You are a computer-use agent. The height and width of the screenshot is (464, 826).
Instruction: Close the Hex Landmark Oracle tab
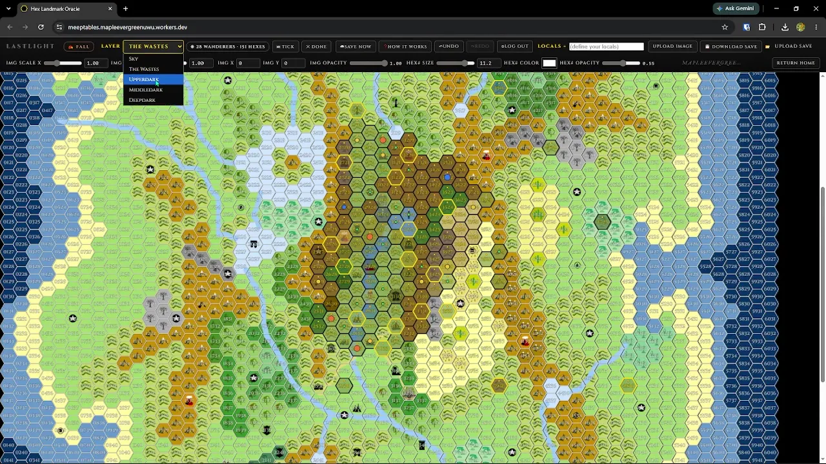[110, 8]
